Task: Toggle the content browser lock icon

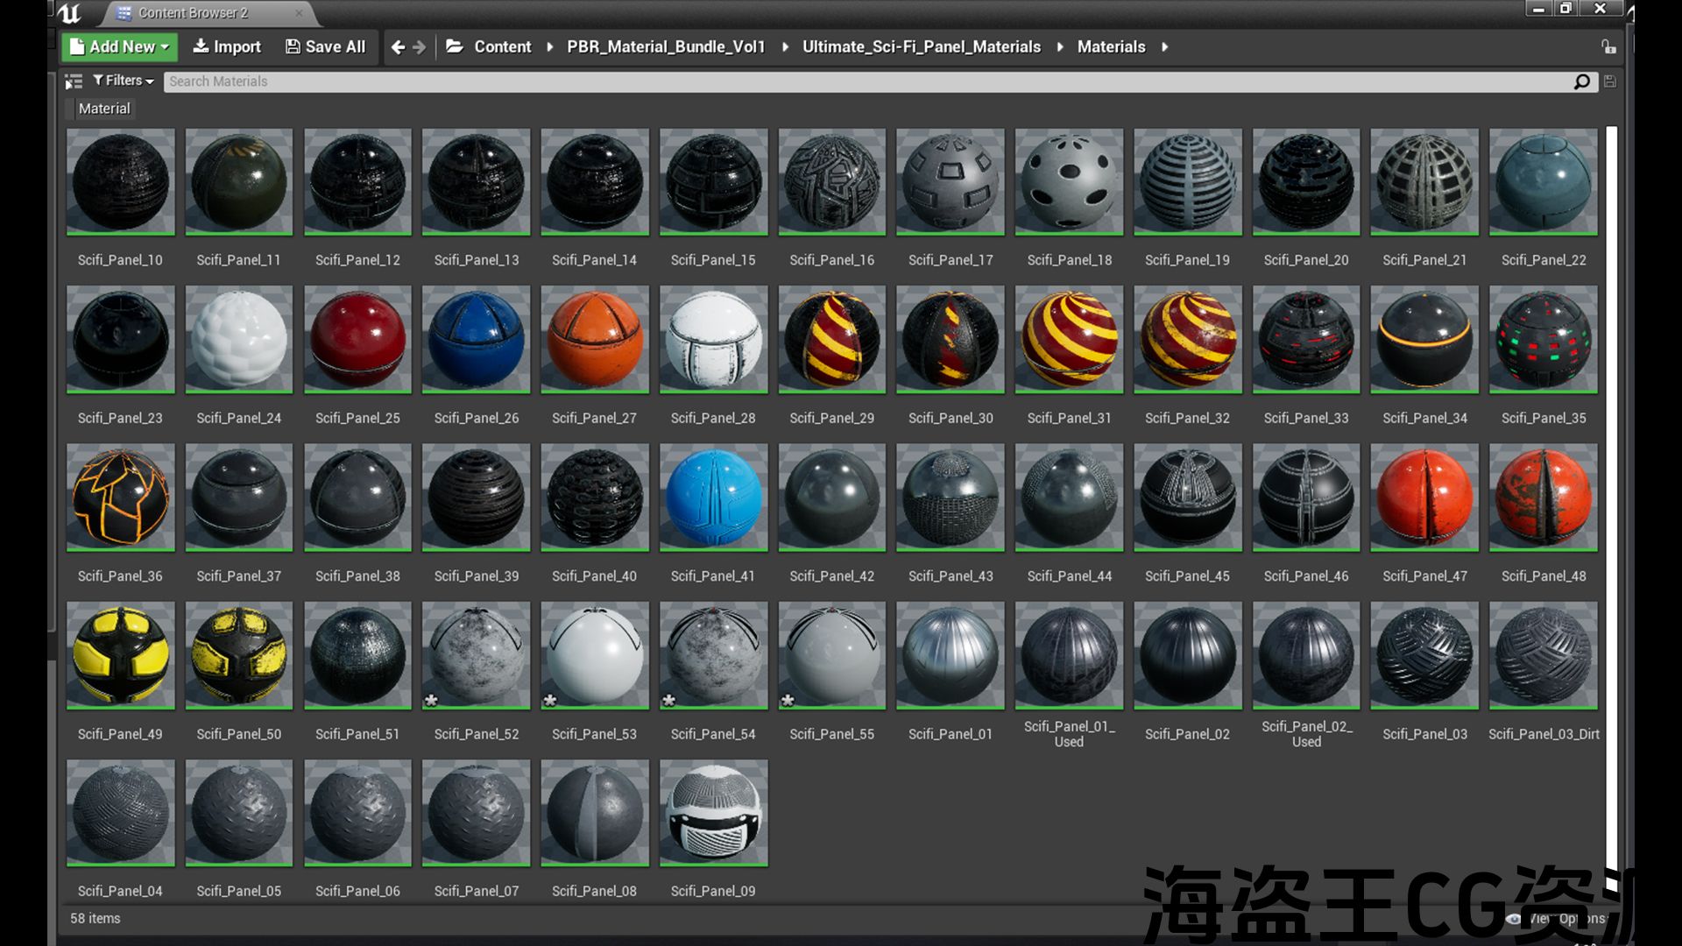Action: 1608,47
